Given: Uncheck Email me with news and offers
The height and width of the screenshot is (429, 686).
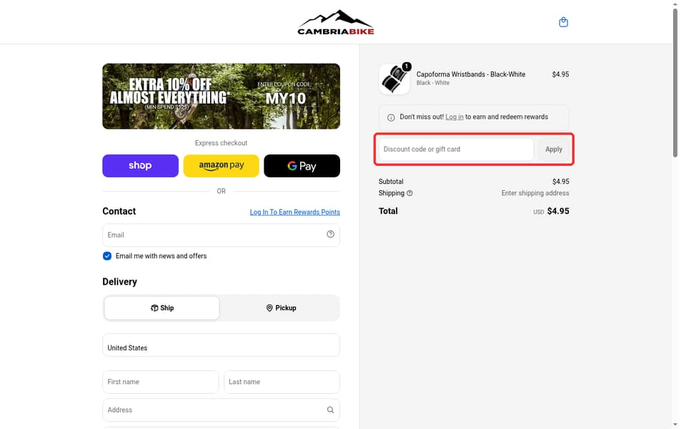Looking at the screenshot, I should (x=107, y=256).
